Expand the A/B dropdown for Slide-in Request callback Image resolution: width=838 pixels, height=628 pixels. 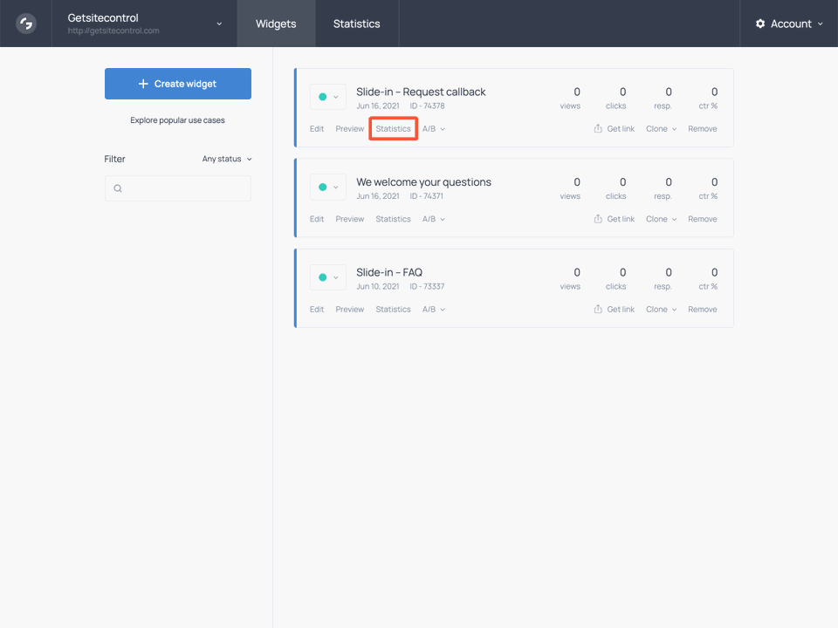click(434, 128)
